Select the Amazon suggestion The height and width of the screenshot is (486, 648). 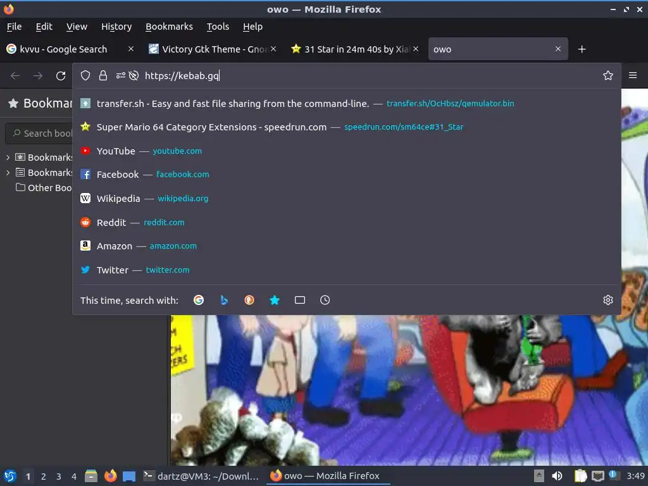pyautogui.click(x=346, y=246)
